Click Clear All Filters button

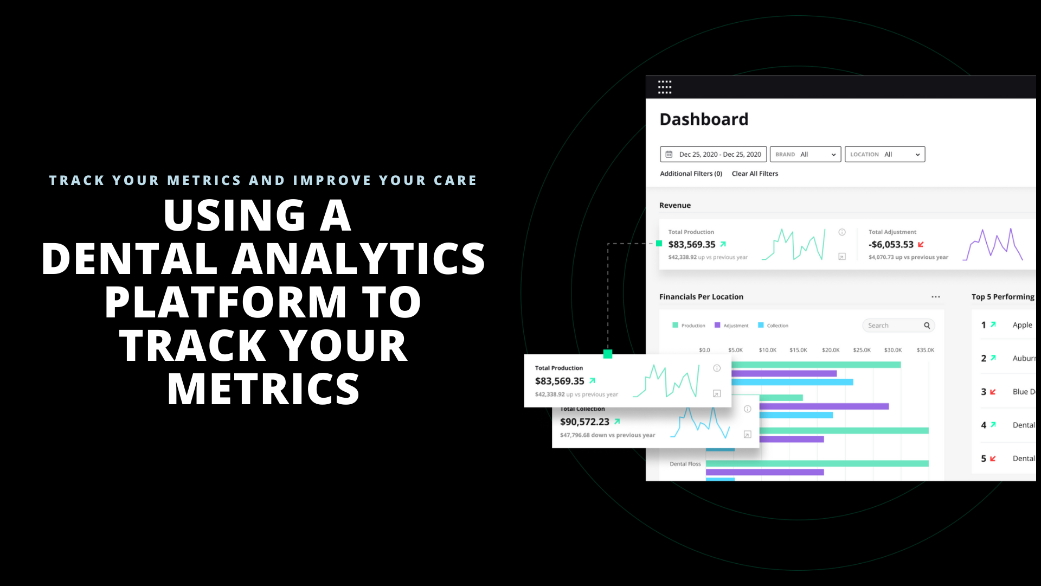click(755, 173)
